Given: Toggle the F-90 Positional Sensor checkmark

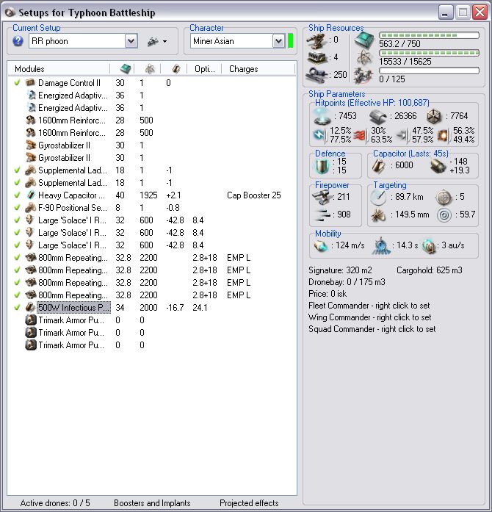Looking at the screenshot, I should (x=18, y=208).
